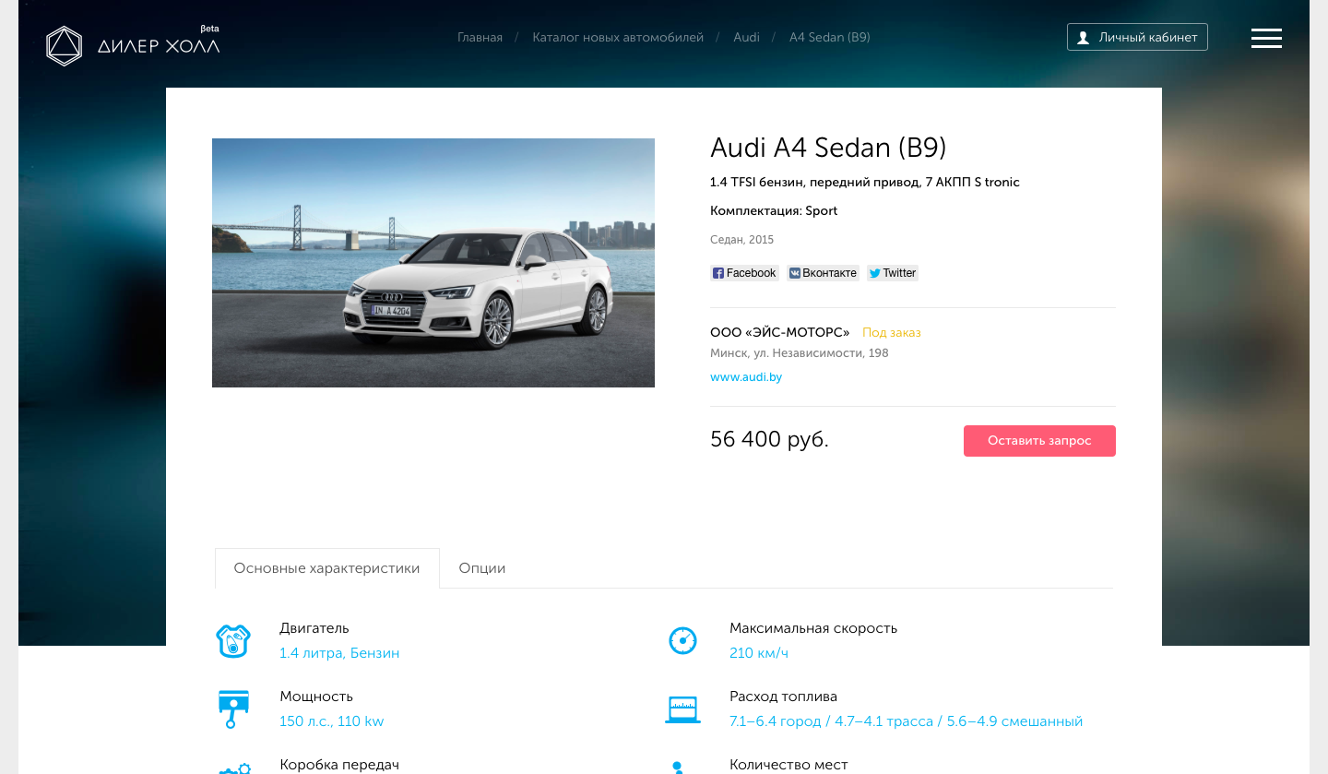Click the engine icon beside Двигатель
1328x774 pixels.
(233, 640)
